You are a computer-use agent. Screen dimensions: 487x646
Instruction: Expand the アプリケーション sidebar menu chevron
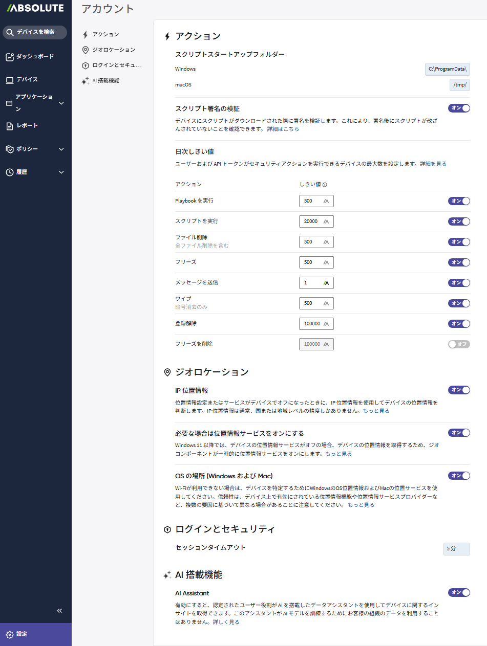61,103
